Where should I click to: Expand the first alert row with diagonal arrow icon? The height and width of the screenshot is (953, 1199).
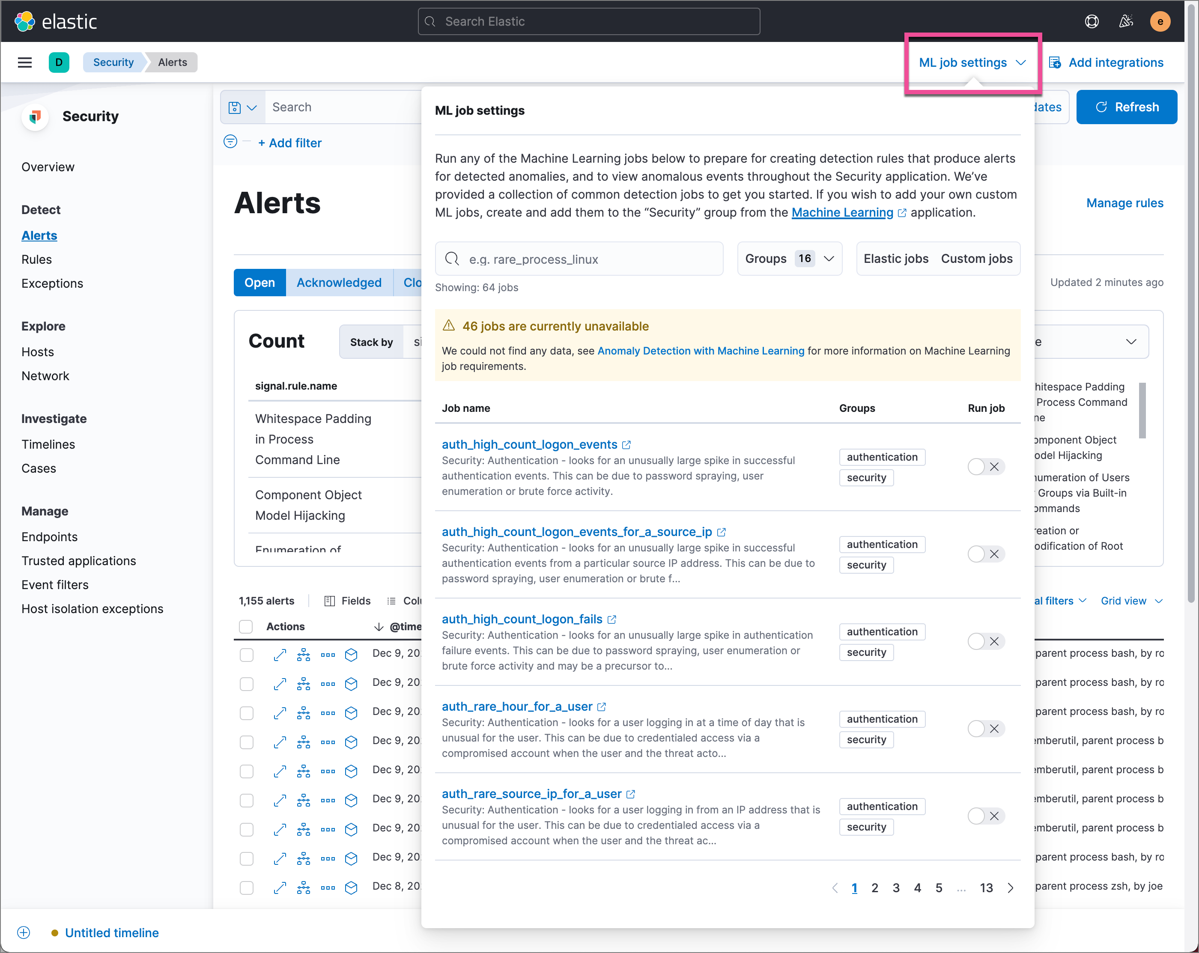click(x=280, y=655)
